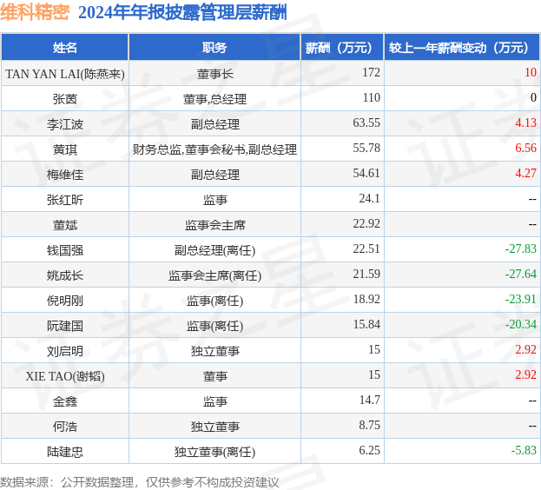Click the salary value 110
The width and height of the screenshot is (541, 490).
coord(371,97)
